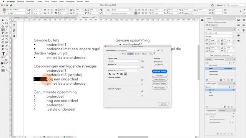Select the Eyedropper tool
This screenshot has height=138, width=246.
point(7,46)
